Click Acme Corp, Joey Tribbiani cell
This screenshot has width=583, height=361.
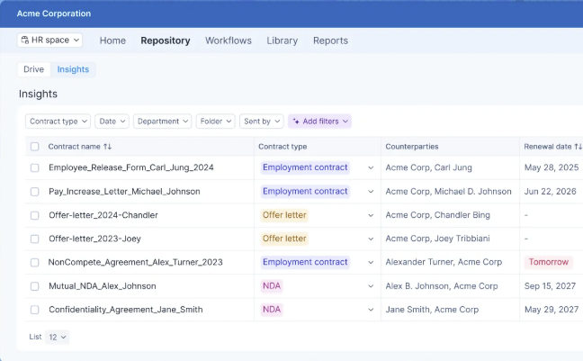[437, 239]
